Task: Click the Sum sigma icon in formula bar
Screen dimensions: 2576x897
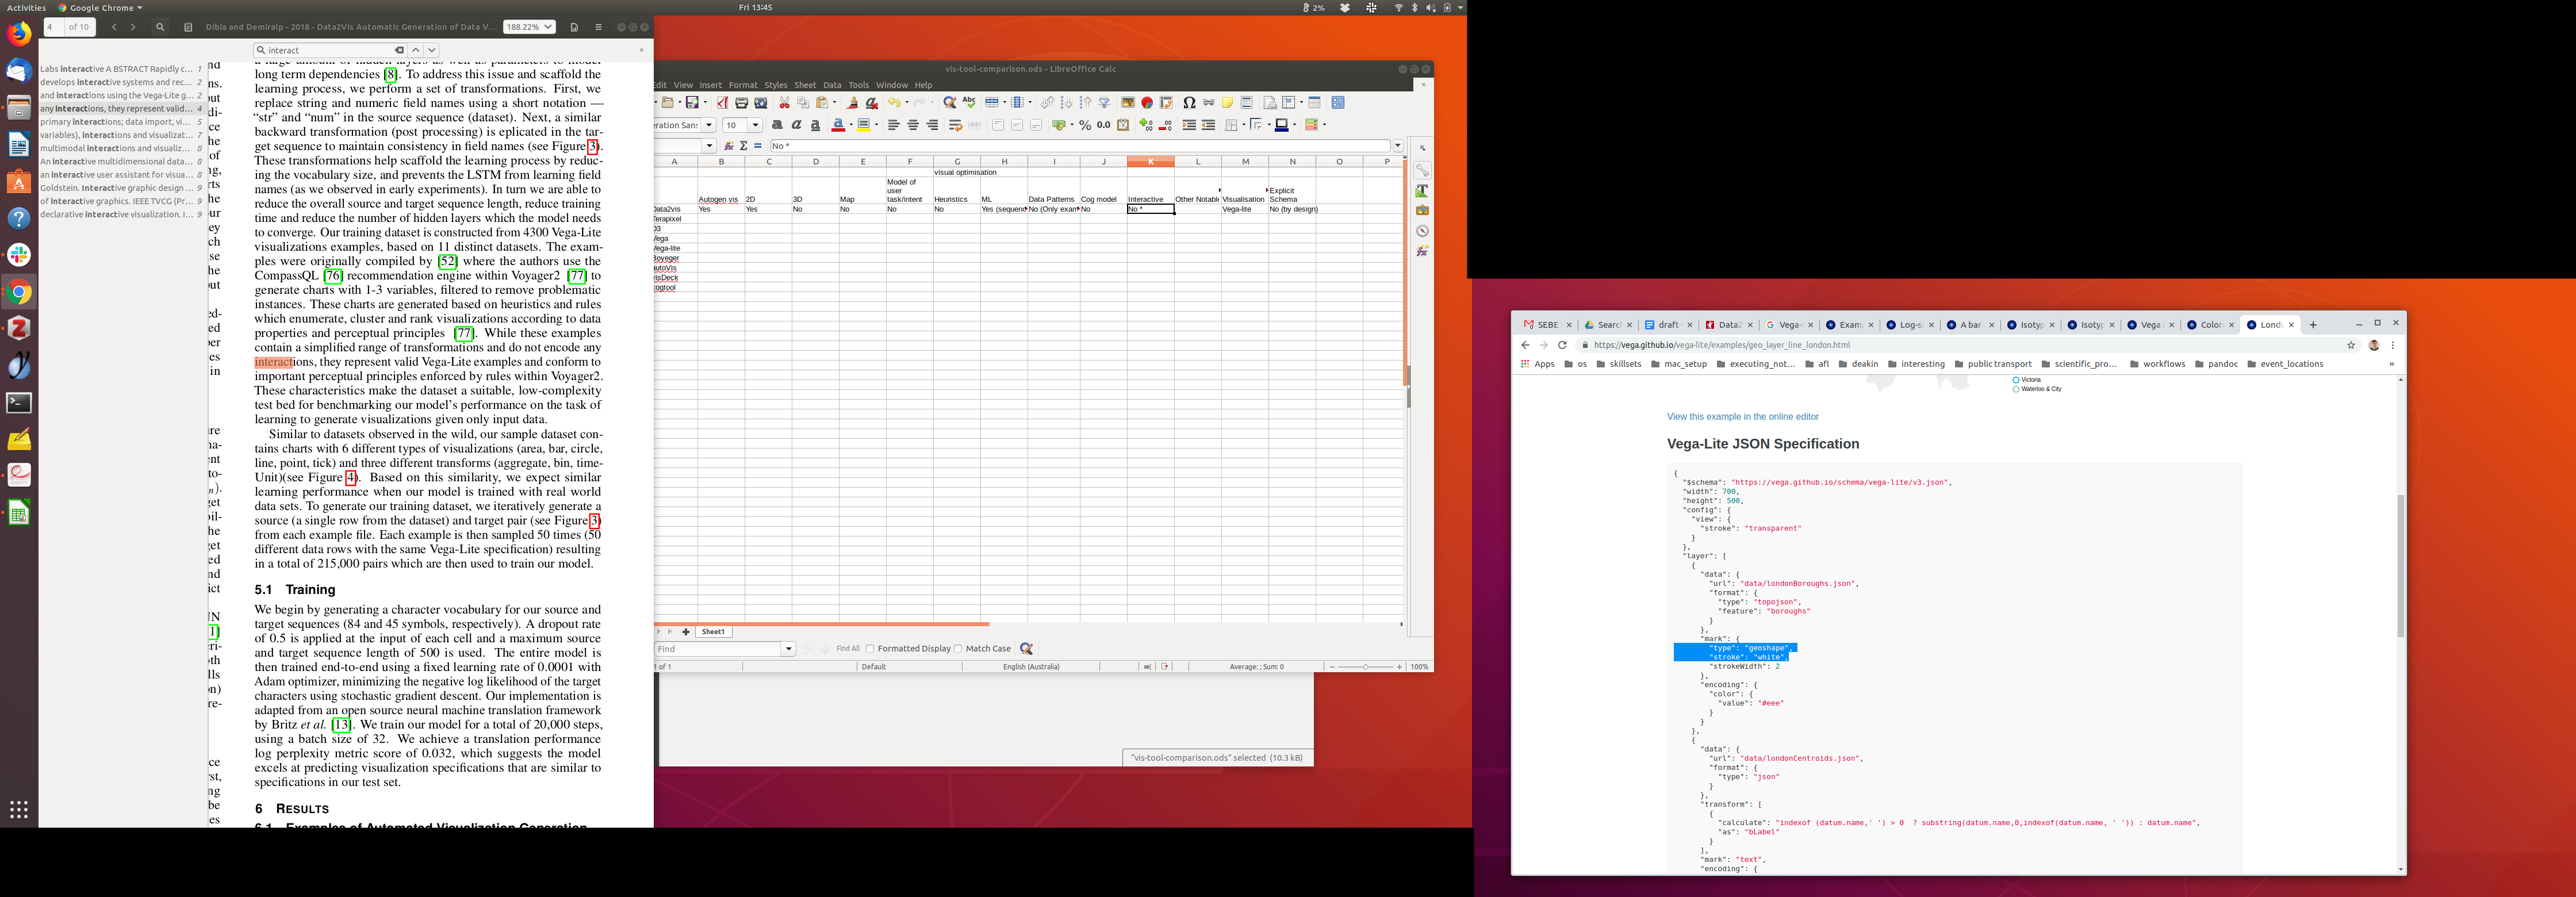Action: pyautogui.click(x=743, y=146)
